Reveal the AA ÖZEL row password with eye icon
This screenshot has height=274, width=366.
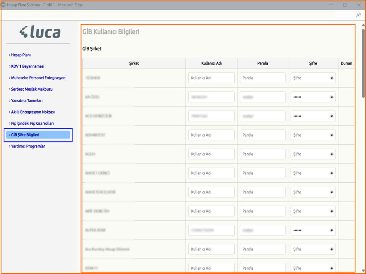pyautogui.click(x=332, y=97)
